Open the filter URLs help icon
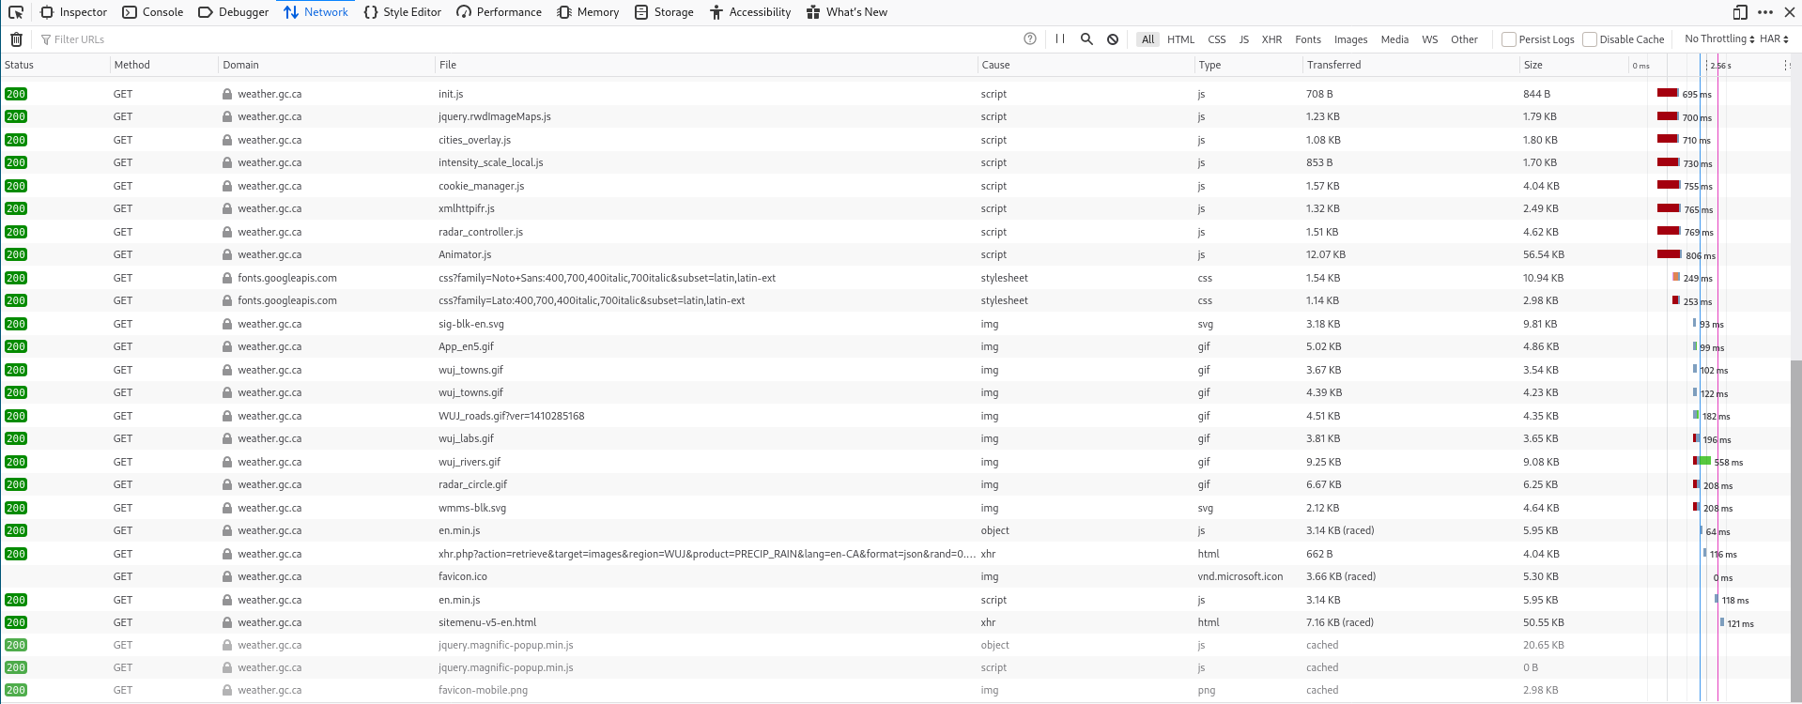The width and height of the screenshot is (1802, 704). click(1030, 39)
